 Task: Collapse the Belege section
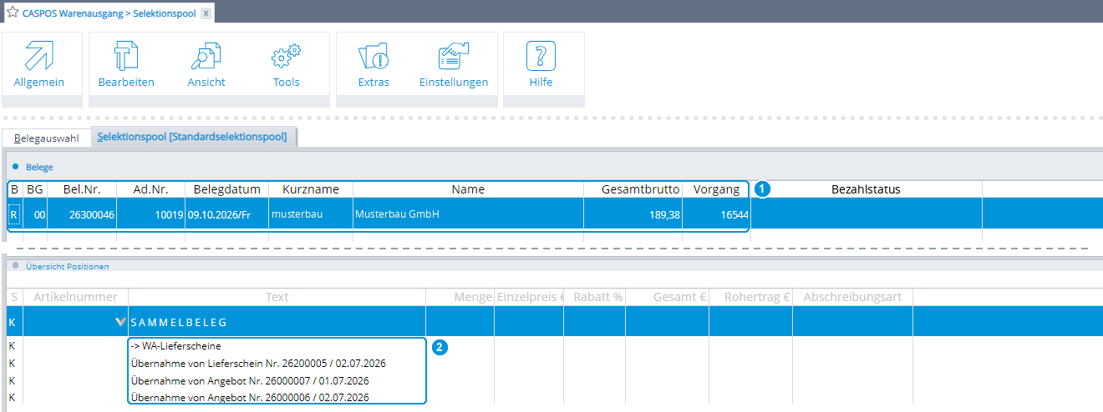15,167
